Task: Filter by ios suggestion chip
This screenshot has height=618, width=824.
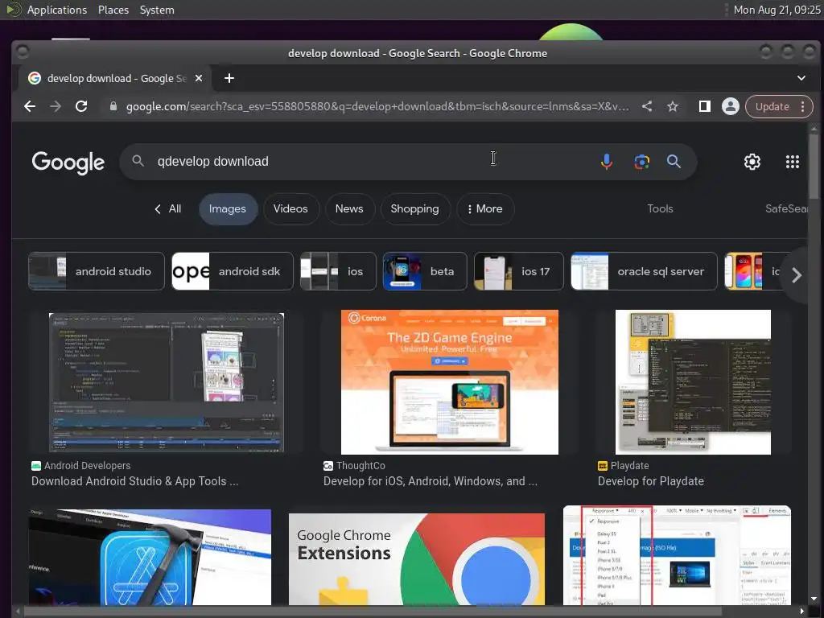Action: point(339,271)
